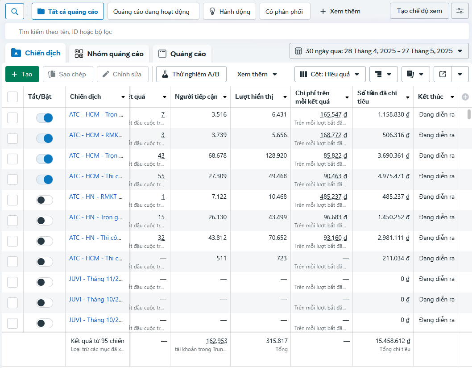Screen dimensions: 472x368
Task: Tick the checkbox for the 3.690.361 đ campaign row
Action: pos(12,159)
